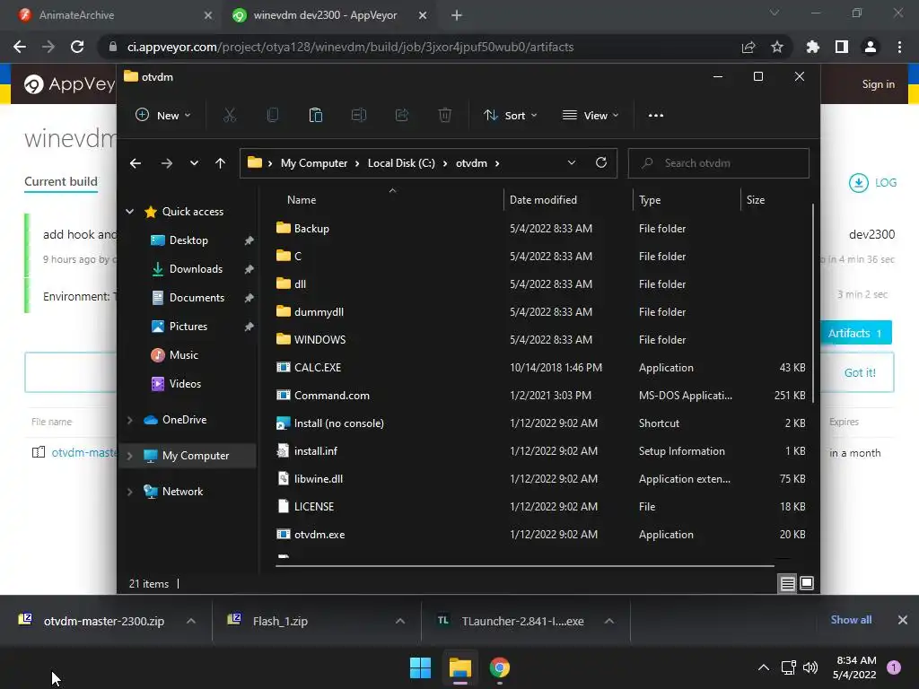Switch to AnimateArchive browser tab
The image size is (919, 689).
tap(113, 15)
